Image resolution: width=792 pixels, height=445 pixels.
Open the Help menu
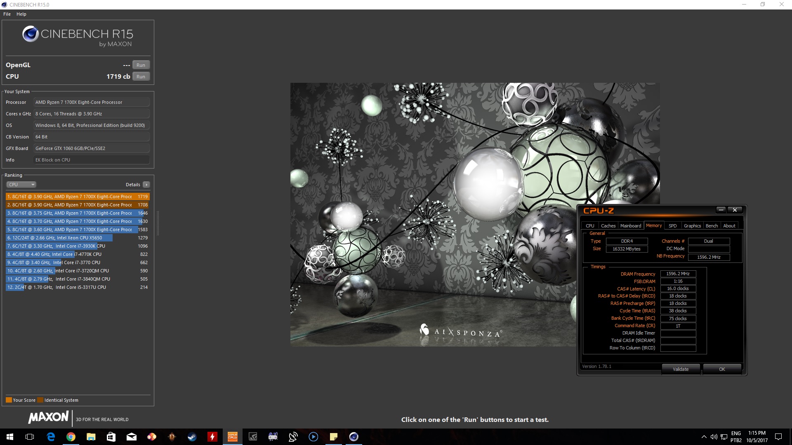coord(21,14)
